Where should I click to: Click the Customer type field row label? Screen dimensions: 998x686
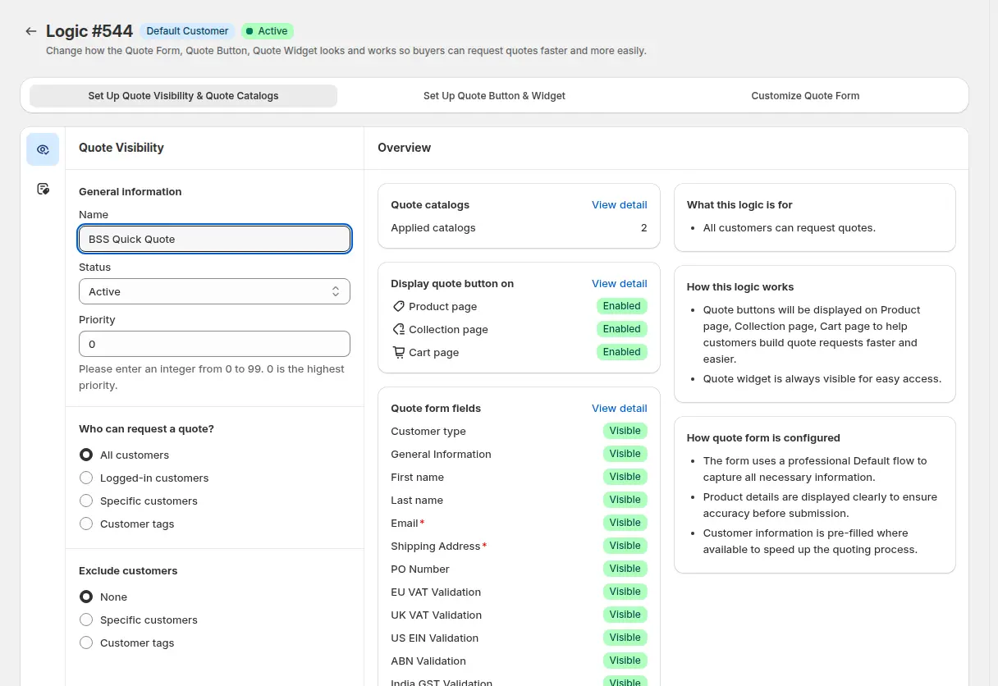pos(428,432)
